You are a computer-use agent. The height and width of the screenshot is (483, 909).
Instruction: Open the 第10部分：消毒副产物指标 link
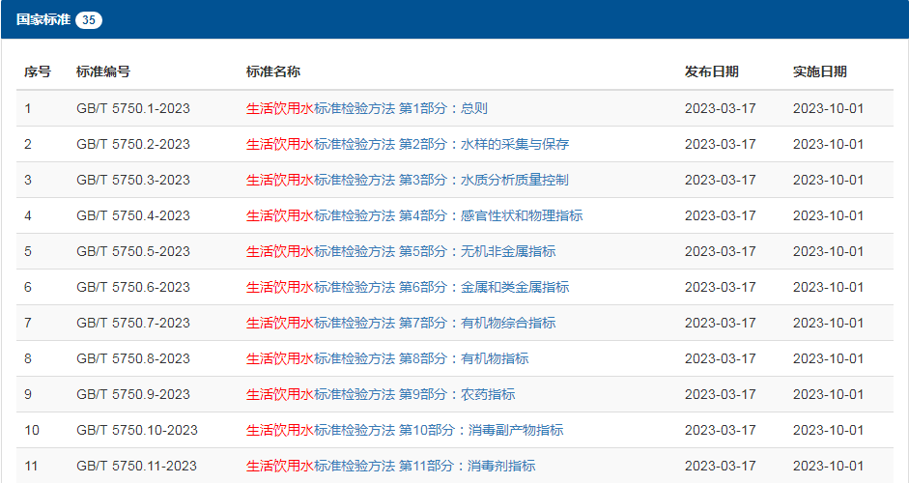pos(405,430)
